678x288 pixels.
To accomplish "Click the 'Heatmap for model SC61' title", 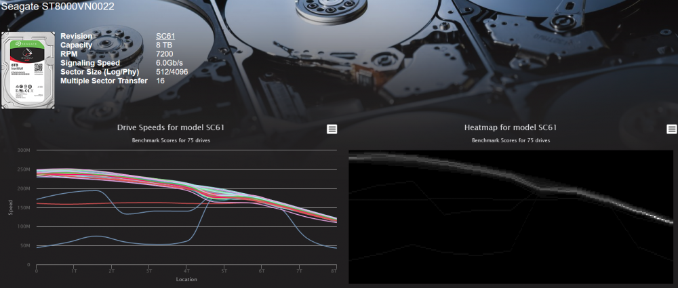I will click(x=511, y=127).
